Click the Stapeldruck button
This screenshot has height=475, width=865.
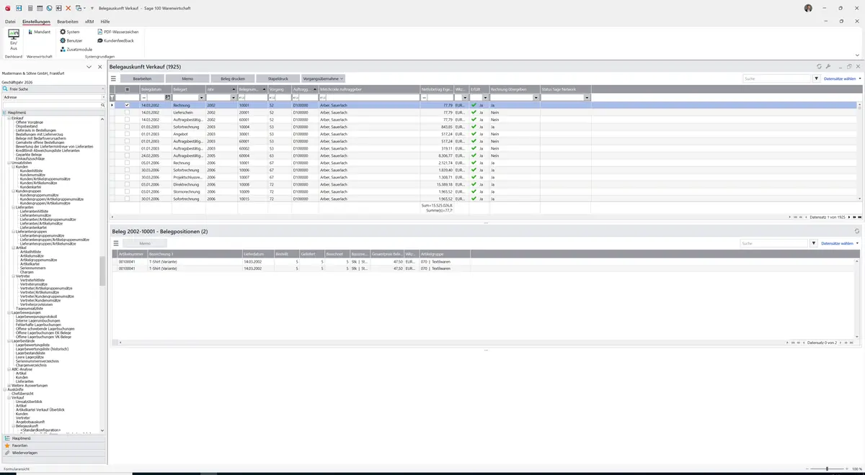coord(278,78)
